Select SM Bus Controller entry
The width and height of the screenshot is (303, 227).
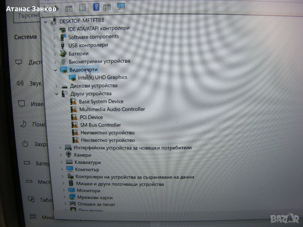[100, 125]
